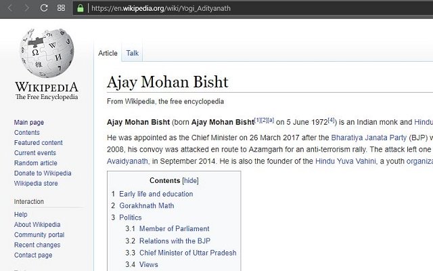The height and width of the screenshot is (271, 433).
Task: Click the Wikipedia wordmark under the globe
Action: 47,87
